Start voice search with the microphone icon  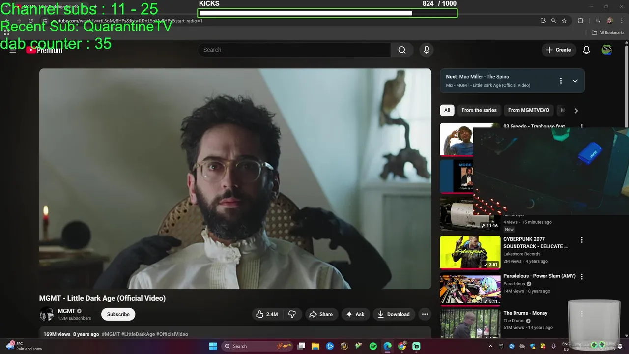[x=427, y=50]
